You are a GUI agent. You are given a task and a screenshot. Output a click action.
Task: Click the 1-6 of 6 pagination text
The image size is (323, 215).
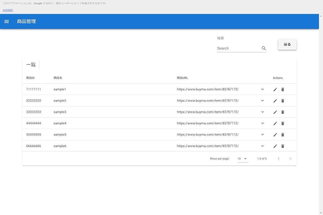point(262,159)
